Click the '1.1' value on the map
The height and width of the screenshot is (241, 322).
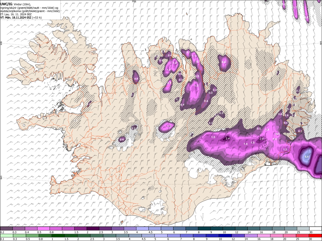pos(194,56)
